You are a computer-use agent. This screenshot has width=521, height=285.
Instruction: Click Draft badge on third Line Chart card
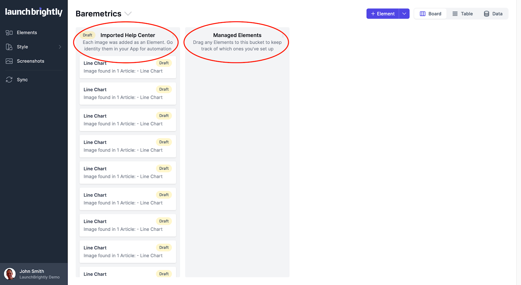pyautogui.click(x=164, y=116)
